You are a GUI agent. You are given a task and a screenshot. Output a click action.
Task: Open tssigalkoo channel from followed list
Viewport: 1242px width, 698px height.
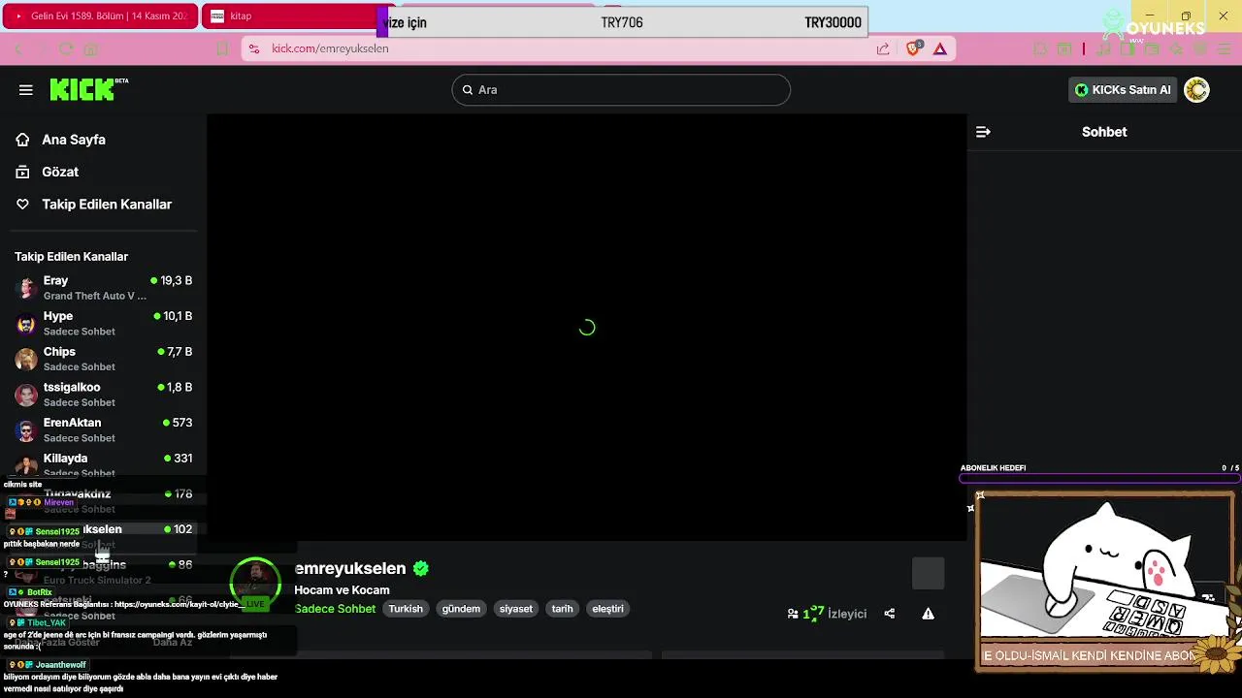104,395
